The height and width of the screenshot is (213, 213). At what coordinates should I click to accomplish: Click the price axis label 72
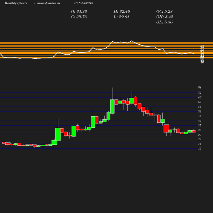(x=200, y=93)
